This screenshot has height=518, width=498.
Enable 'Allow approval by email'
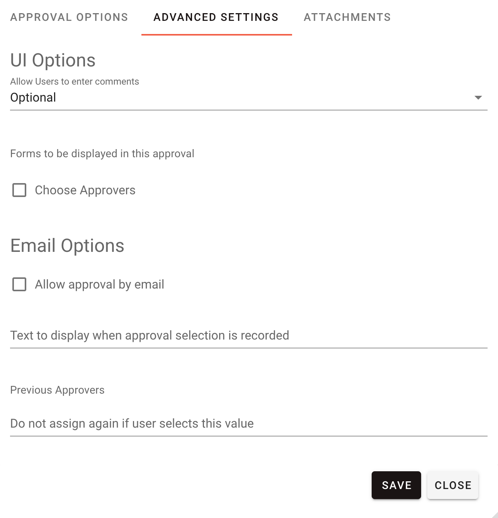(x=19, y=284)
